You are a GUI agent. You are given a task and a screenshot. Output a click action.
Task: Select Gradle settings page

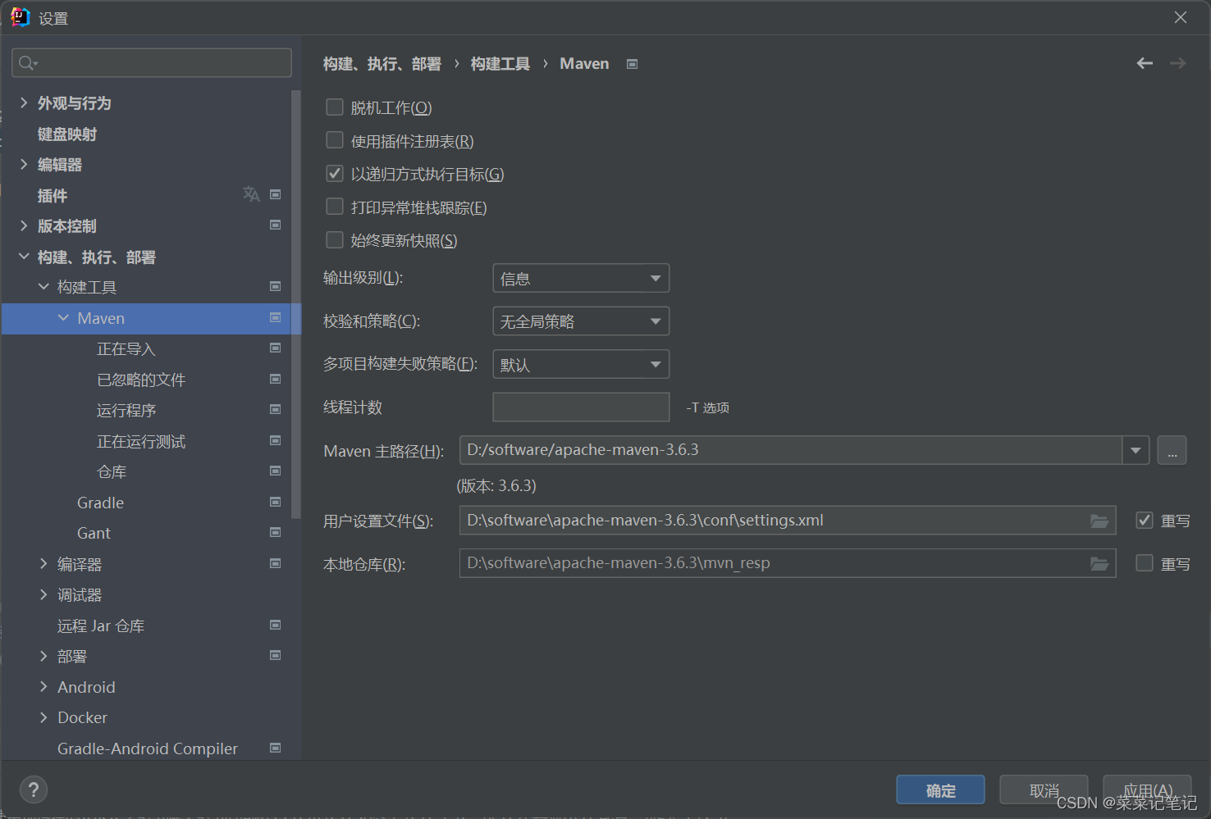(100, 503)
